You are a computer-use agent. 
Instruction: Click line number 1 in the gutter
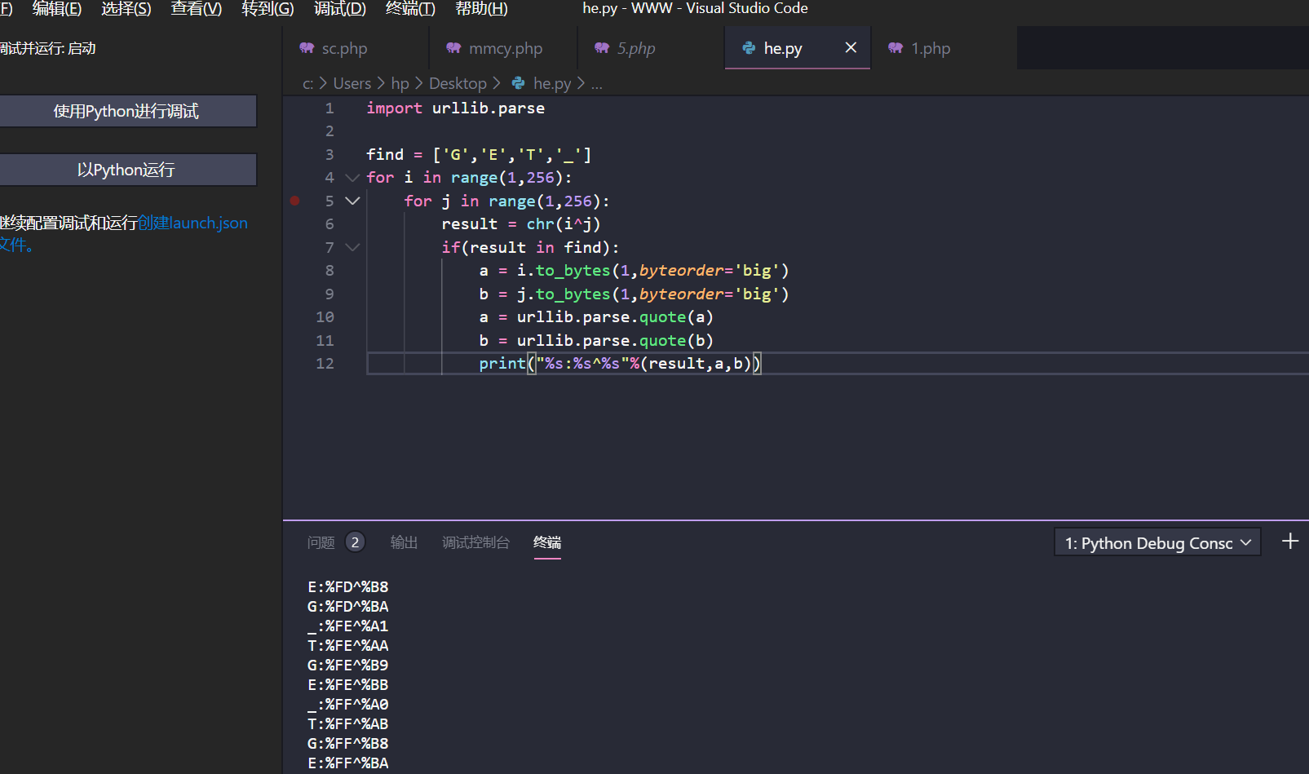329,108
